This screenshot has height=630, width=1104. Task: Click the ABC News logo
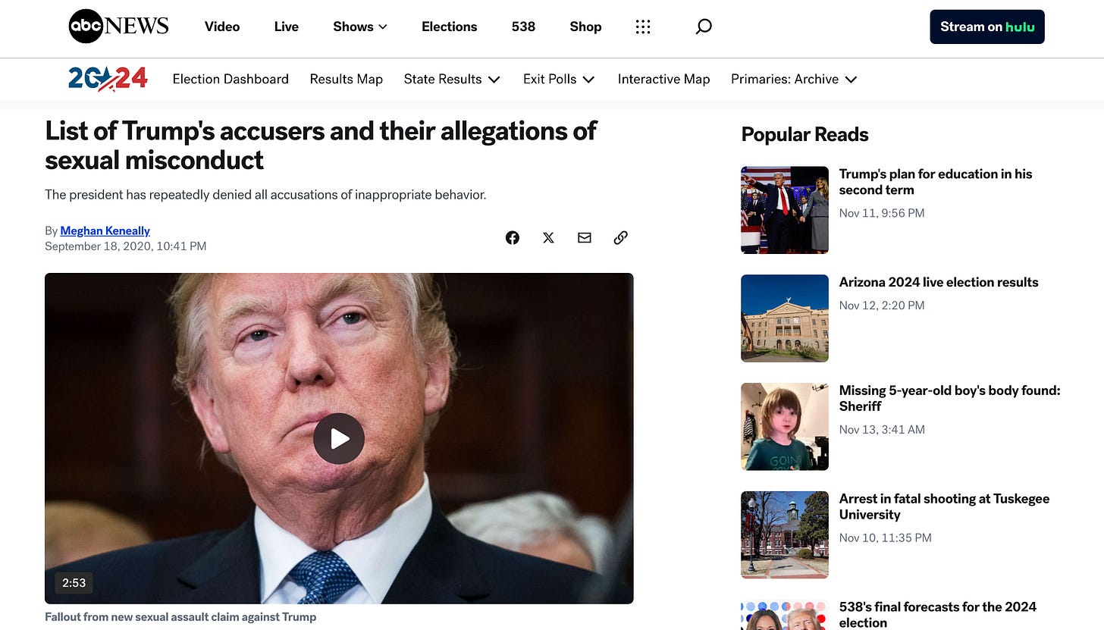pyautogui.click(x=118, y=27)
